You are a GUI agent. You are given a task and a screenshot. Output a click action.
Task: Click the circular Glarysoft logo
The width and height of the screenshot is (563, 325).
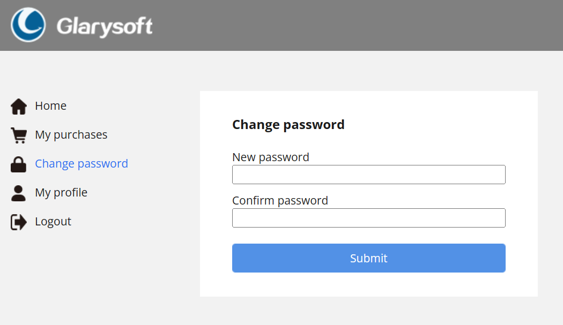coord(28,25)
